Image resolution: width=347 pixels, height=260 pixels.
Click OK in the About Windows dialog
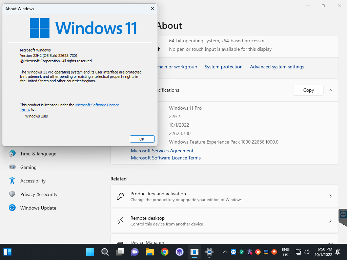tap(142, 139)
